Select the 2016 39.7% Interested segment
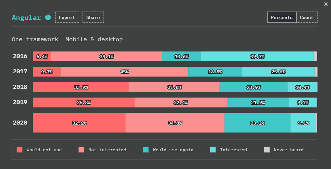 coord(257,56)
